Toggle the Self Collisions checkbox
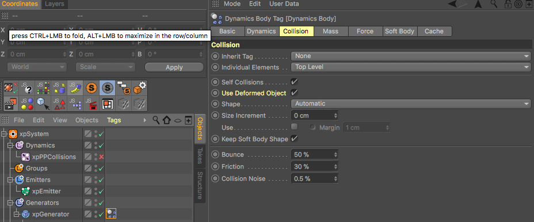The image size is (534, 222). [294, 82]
